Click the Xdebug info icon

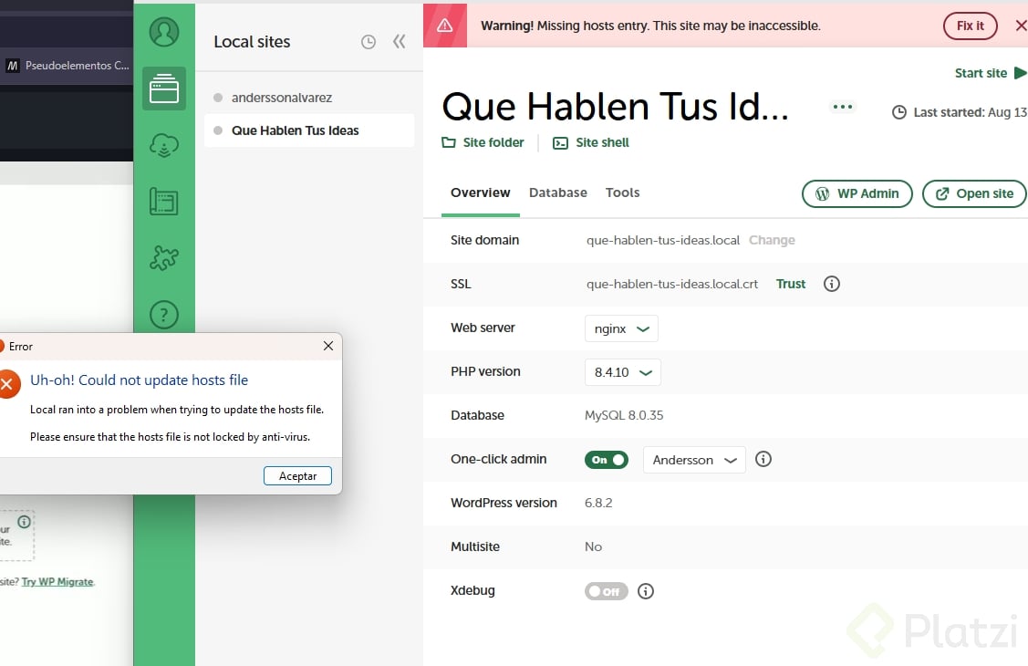(x=646, y=591)
